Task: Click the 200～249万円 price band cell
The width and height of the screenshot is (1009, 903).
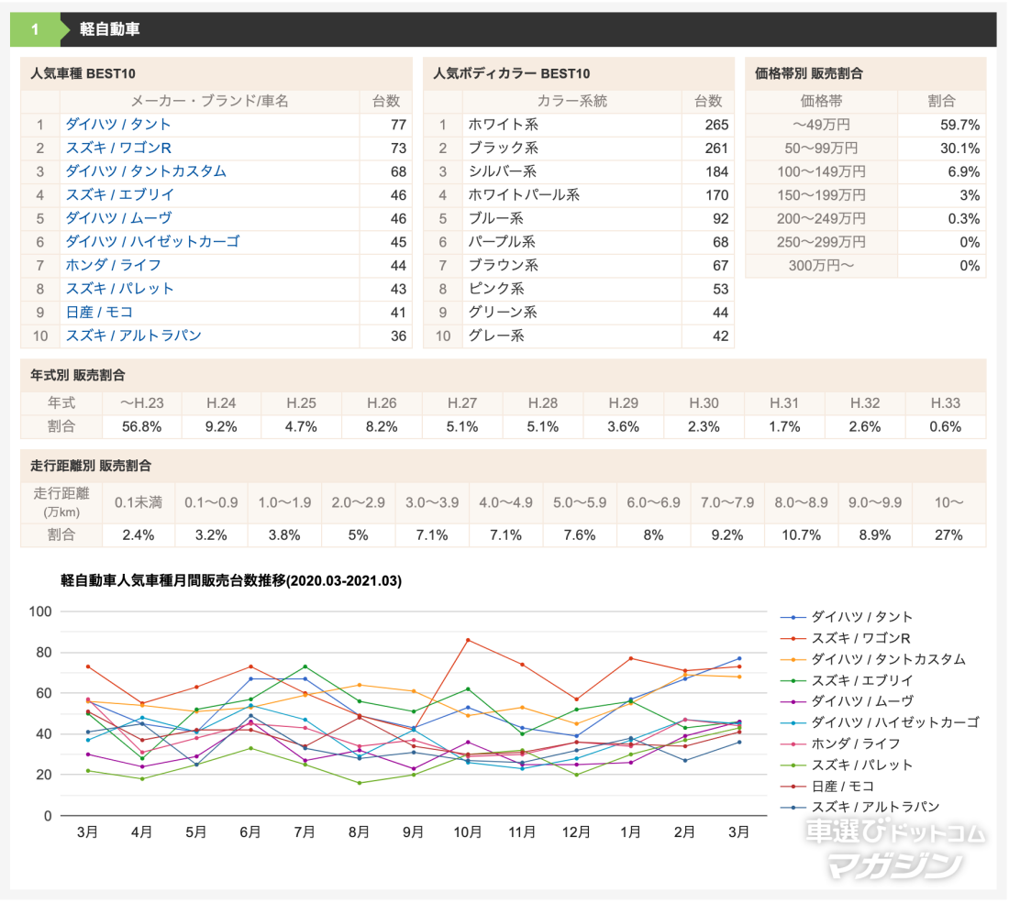Action: 822,219
